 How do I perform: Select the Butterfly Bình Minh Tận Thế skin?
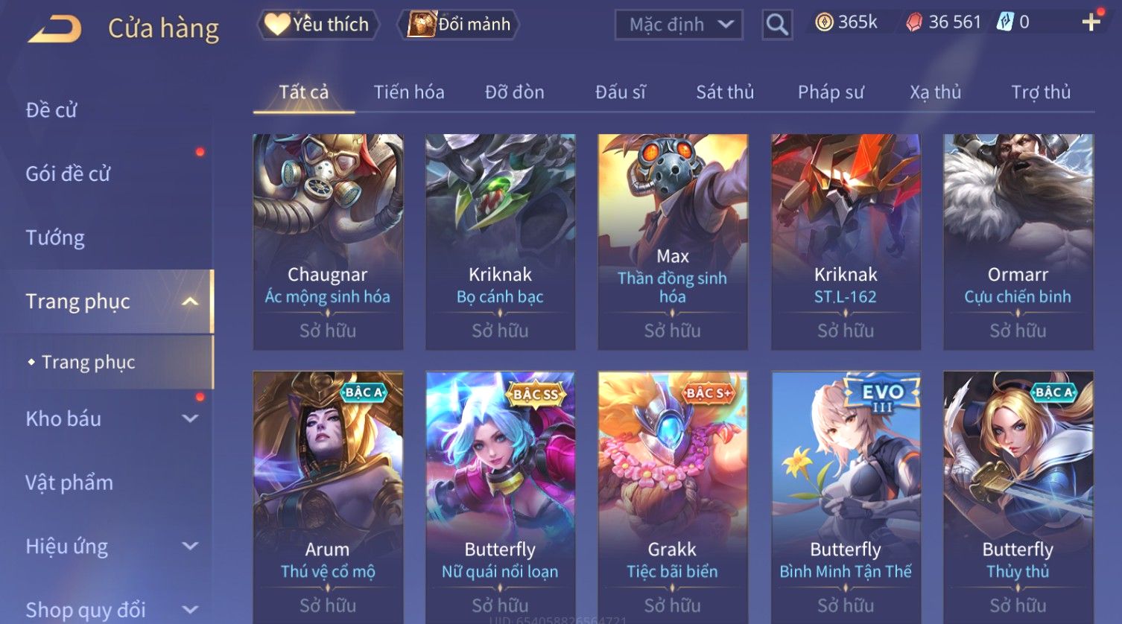pyautogui.click(x=846, y=497)
